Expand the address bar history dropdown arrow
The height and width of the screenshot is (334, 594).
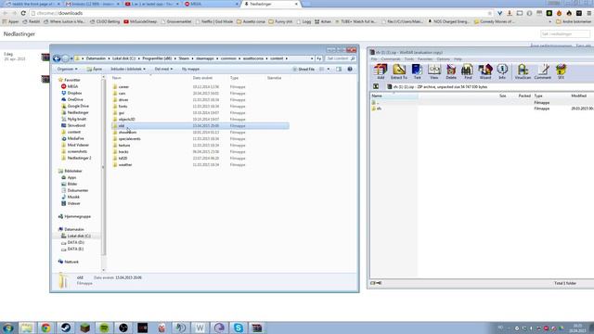click(312, 58)
